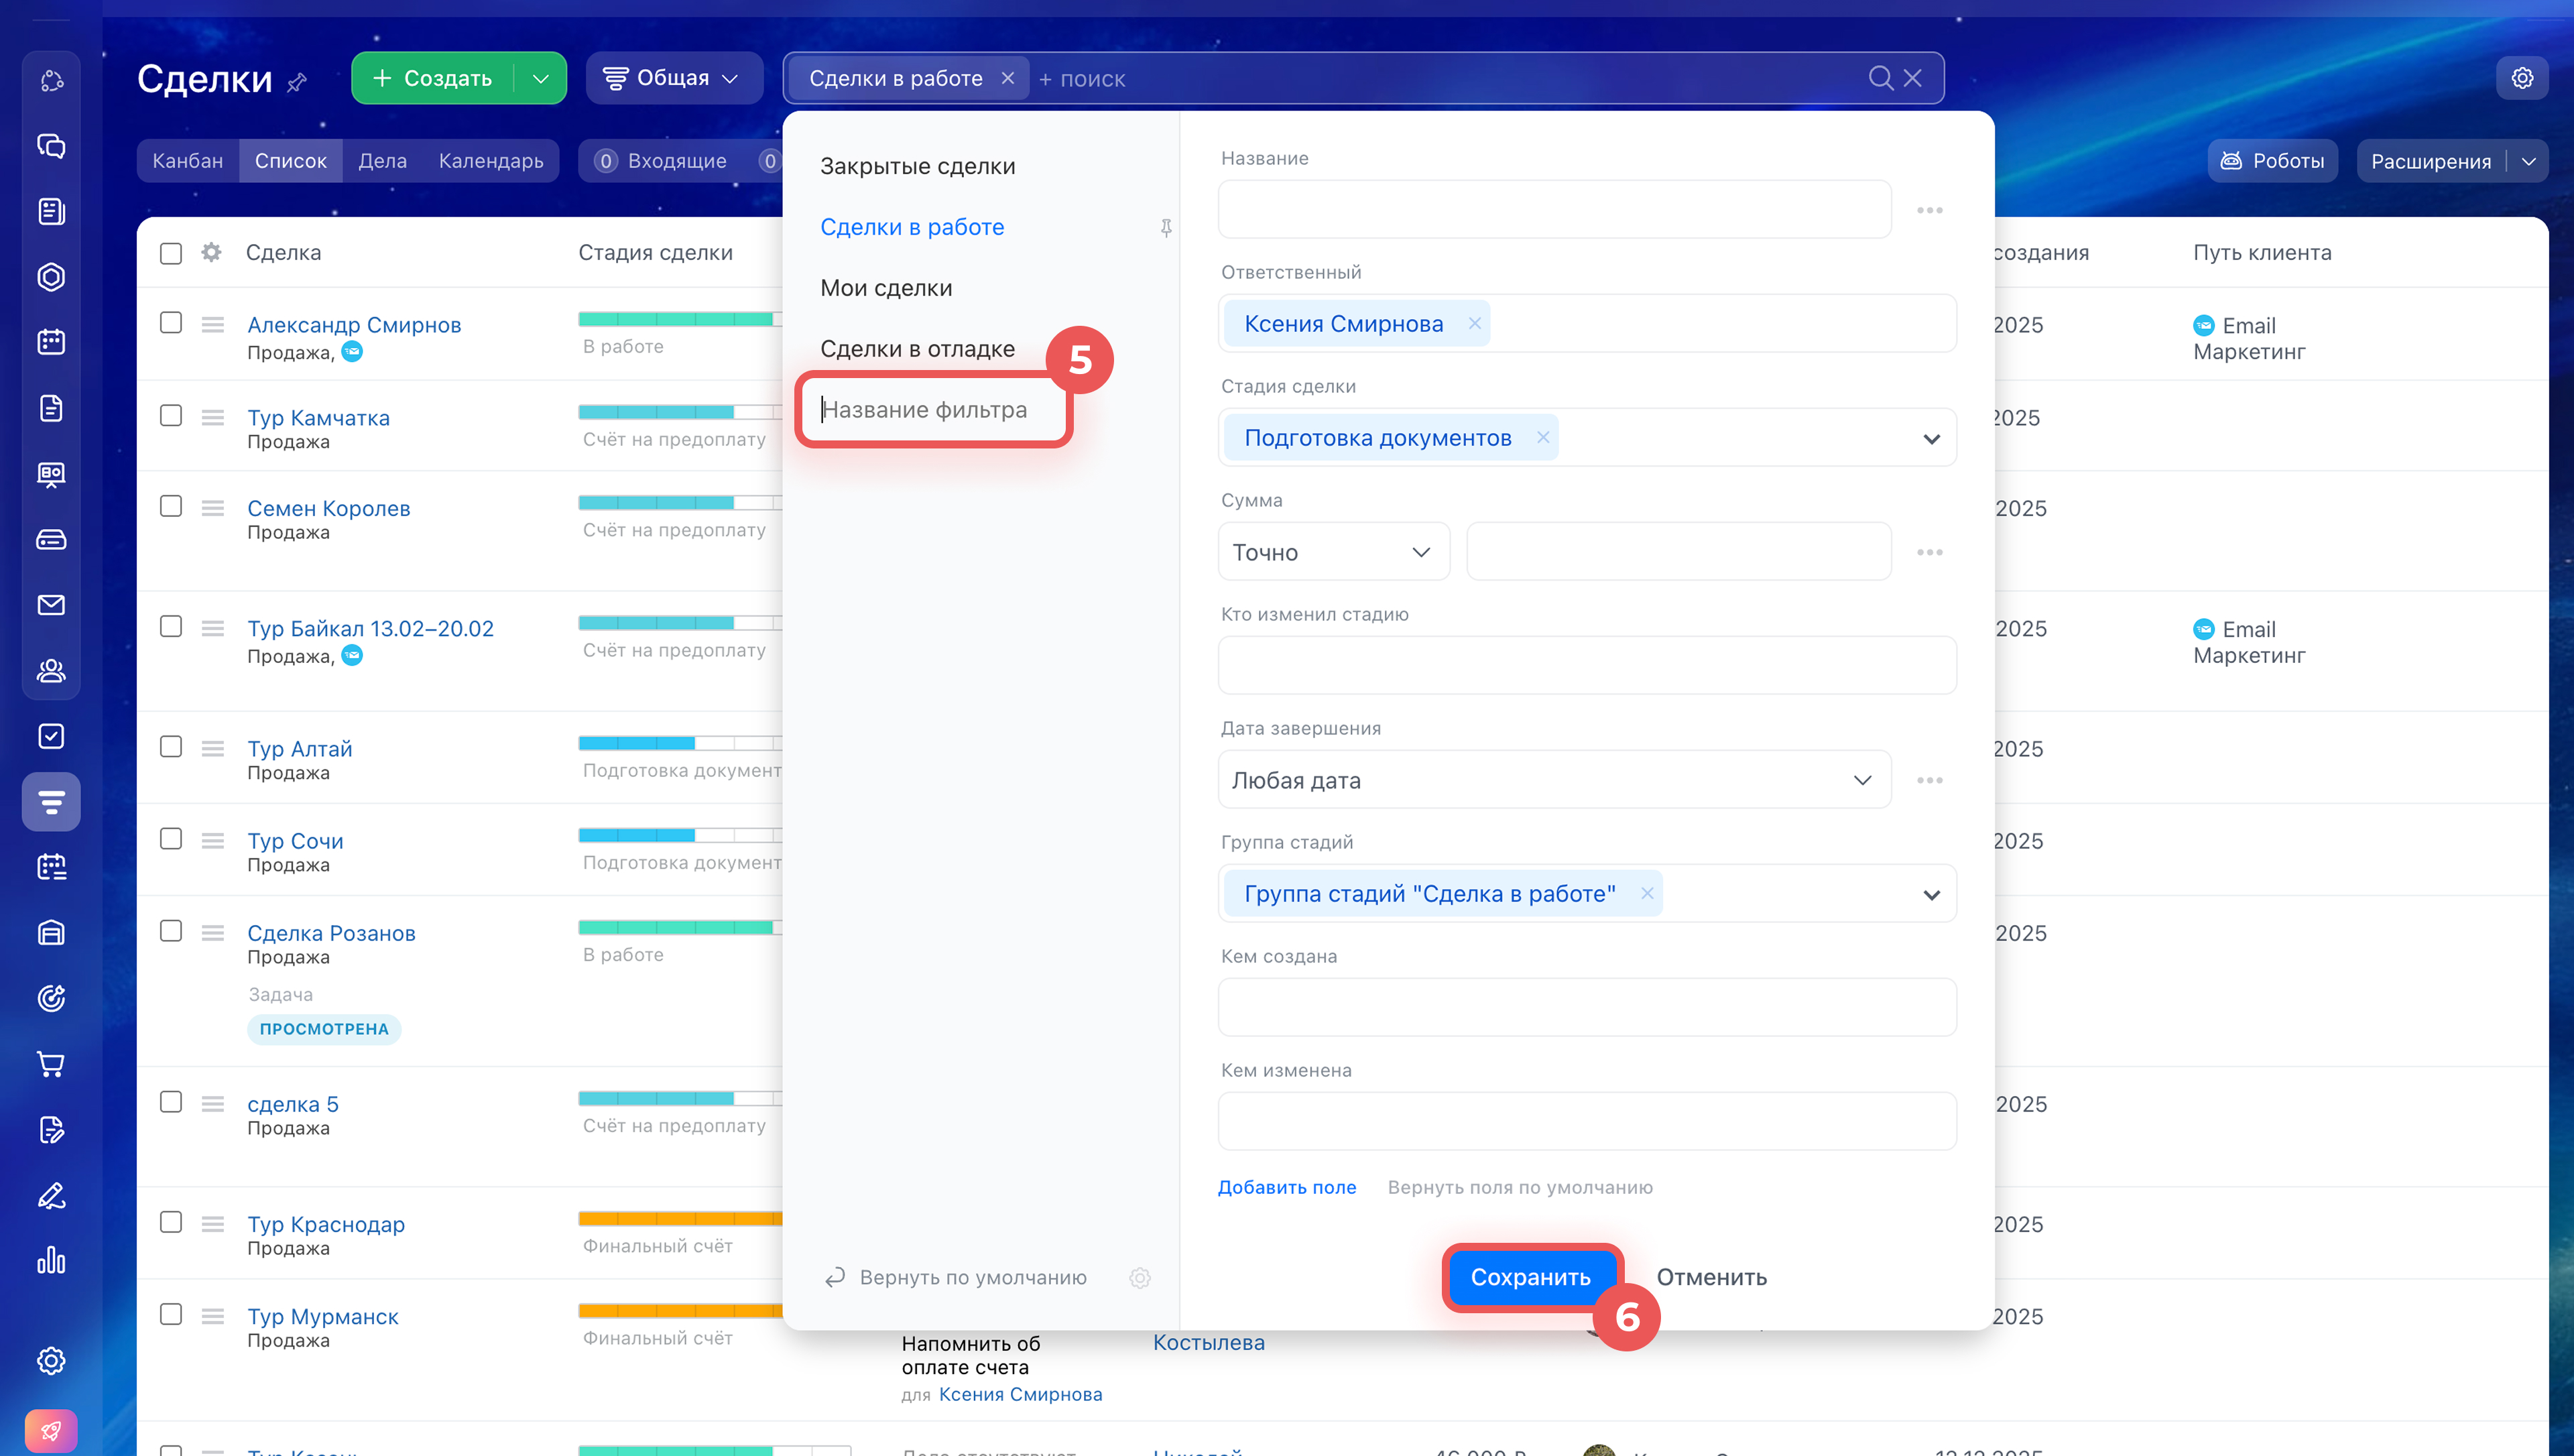Click the Добавить поле link
Image resolution: width=2574 pixels, height=1456 pixels.
coord(1286,1187)
